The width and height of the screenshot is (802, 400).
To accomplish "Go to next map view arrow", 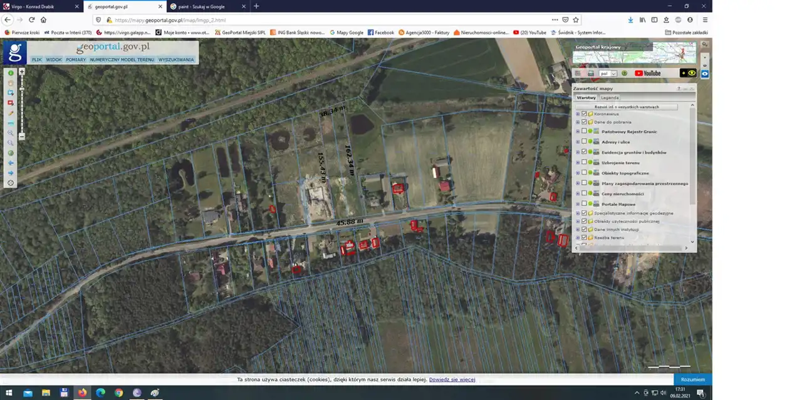I will click(11, 173).
